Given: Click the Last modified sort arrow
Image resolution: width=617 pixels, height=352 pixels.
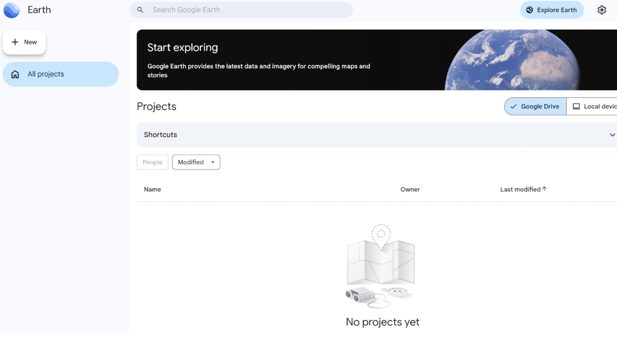Looking at the screenshot, I should pos(544,189).
